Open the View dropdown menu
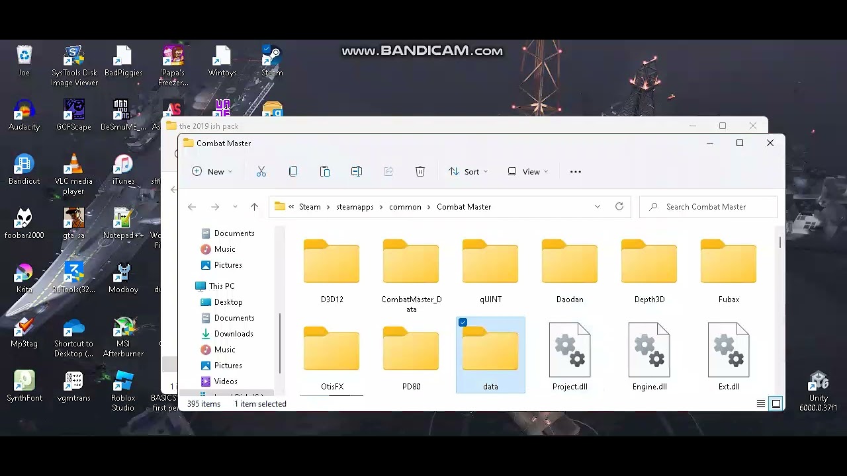This screenshot has width=847, height=476. point(527,172)
